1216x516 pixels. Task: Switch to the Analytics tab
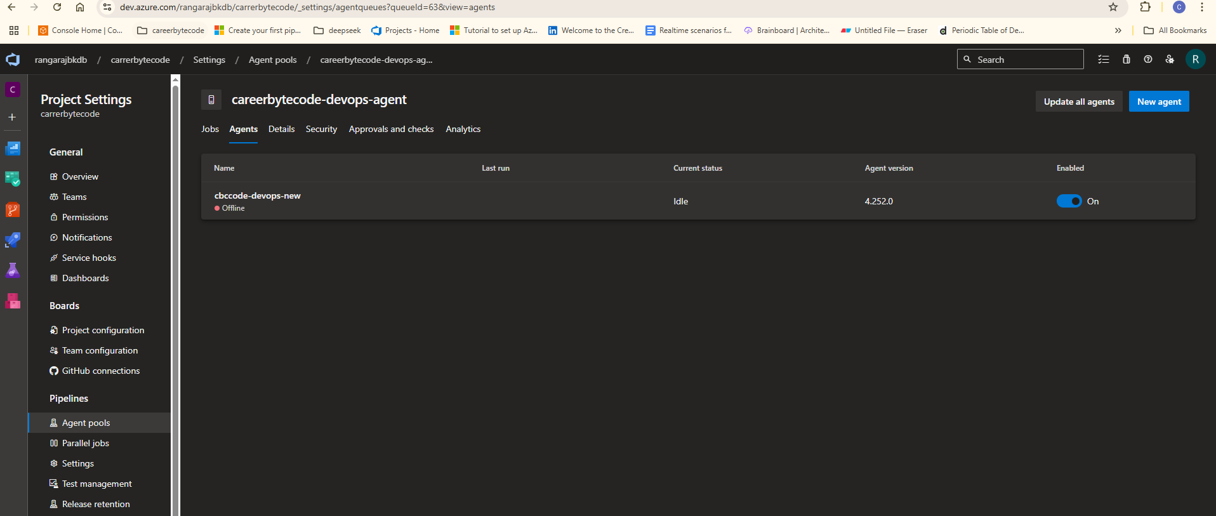tap(463, 129)
